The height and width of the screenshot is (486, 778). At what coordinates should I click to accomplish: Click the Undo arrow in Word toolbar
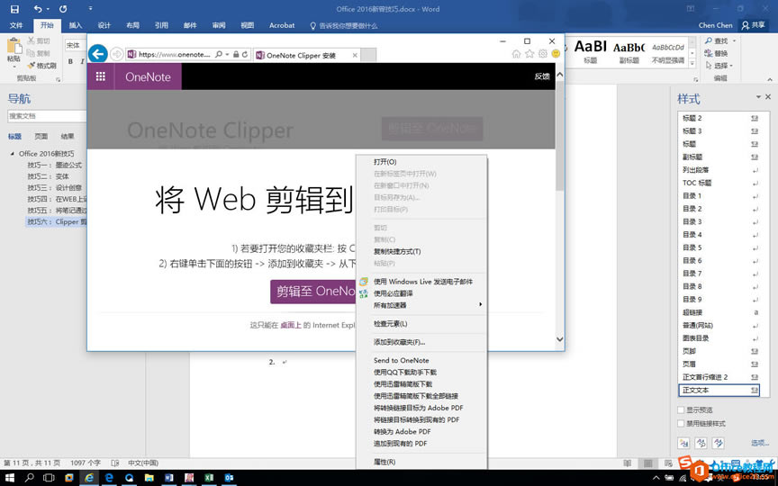(x=38, y=9)
